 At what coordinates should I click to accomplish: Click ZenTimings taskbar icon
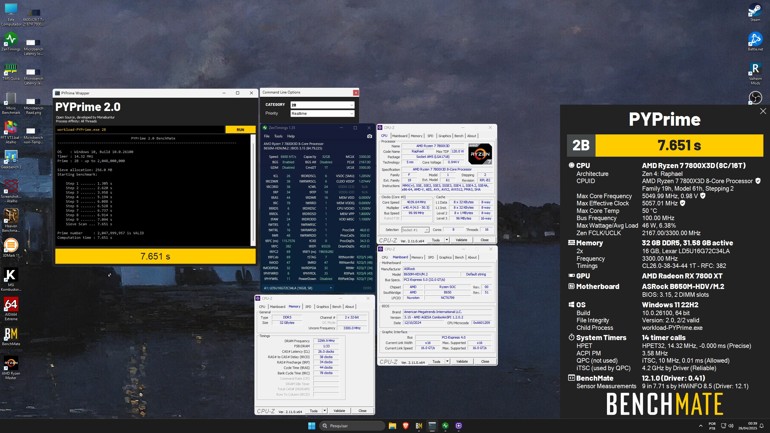pos(445,426)
